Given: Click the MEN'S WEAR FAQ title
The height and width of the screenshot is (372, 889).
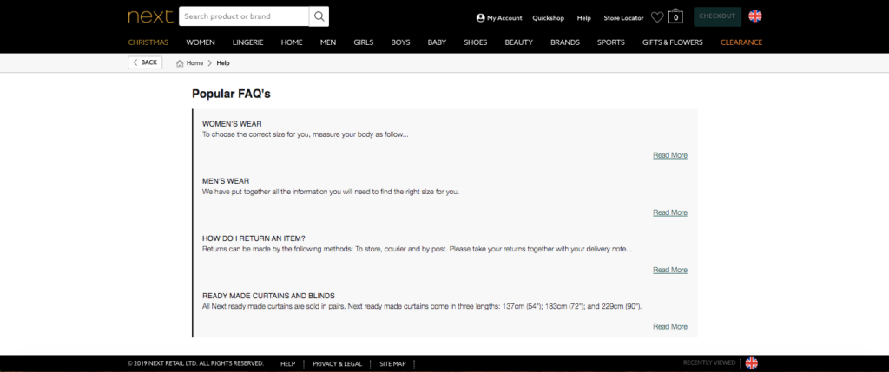Looking at the screenshot, I should (226, 181).
